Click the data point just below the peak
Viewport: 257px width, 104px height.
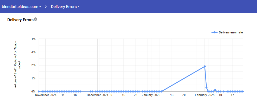[206, 87]
